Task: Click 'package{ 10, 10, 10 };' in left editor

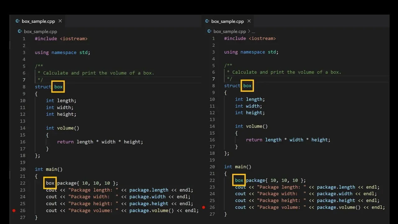Action: (x=88, y=183)
